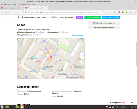This screenshot has width=137, height=109.
Task: Add a note with the note icon
Action: [22, 17]
